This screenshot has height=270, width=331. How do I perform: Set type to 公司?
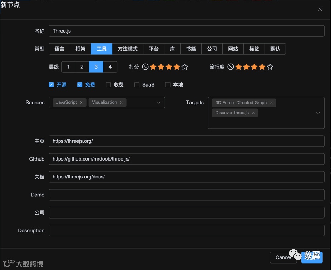click(212, 49)
